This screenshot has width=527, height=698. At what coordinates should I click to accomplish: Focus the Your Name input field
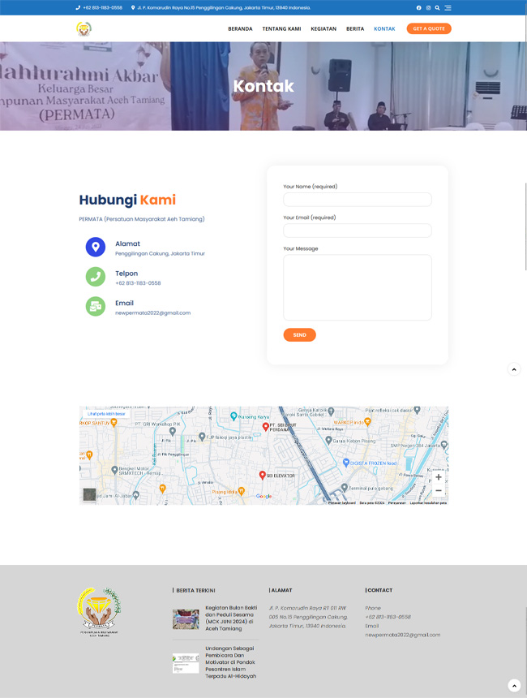click(357, 200)
